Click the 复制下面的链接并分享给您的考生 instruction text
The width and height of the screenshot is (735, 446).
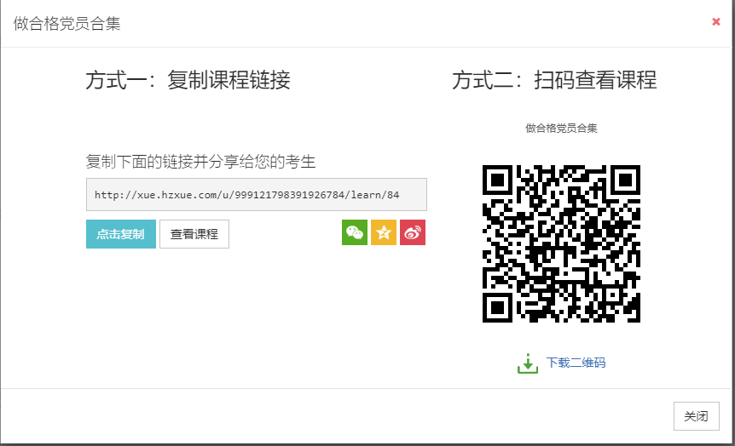coord(200,162)
